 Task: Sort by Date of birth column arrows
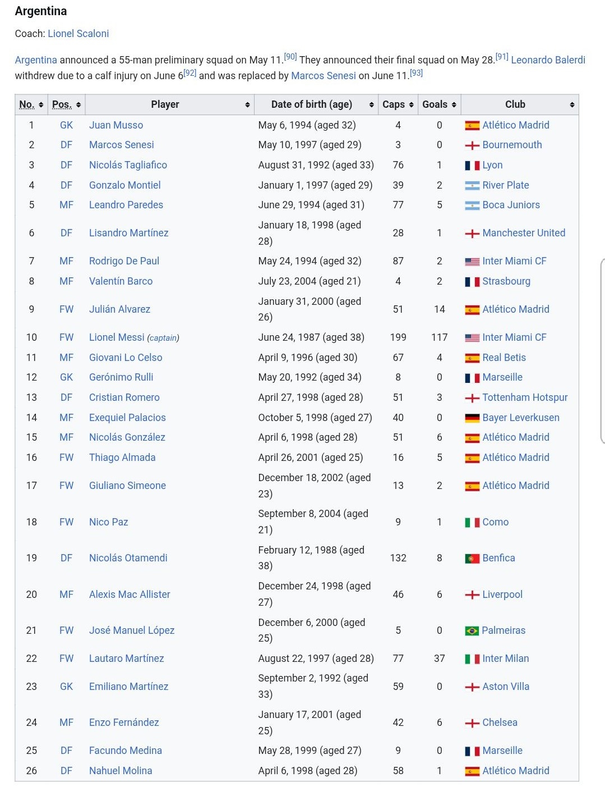point(371,105)
